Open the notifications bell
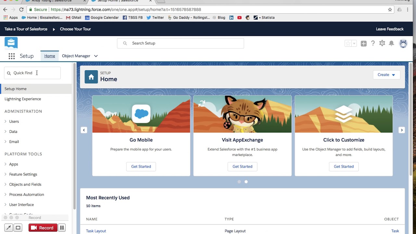Image resolution: width=416 pixels, height=234 pixels. tap(392, 43)
